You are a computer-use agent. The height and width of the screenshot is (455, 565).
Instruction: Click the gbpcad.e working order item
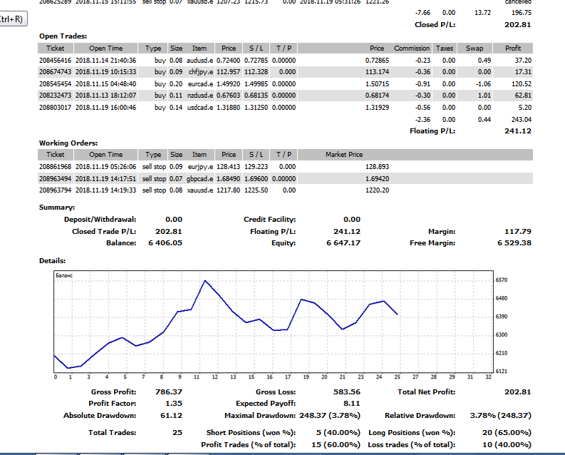199,178
